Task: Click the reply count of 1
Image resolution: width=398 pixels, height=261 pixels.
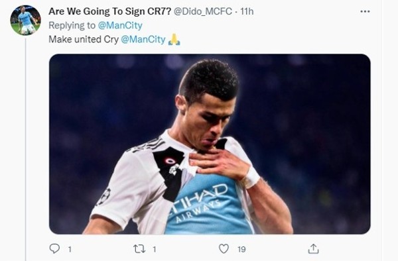Action: [x=70, y=249]
